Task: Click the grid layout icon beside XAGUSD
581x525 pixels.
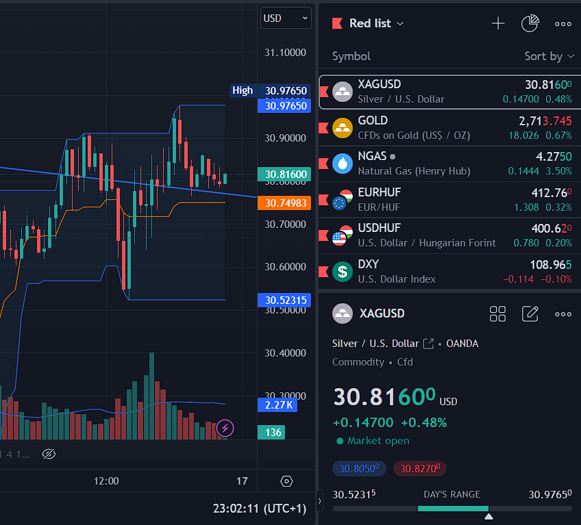Action: click(497, 314)
